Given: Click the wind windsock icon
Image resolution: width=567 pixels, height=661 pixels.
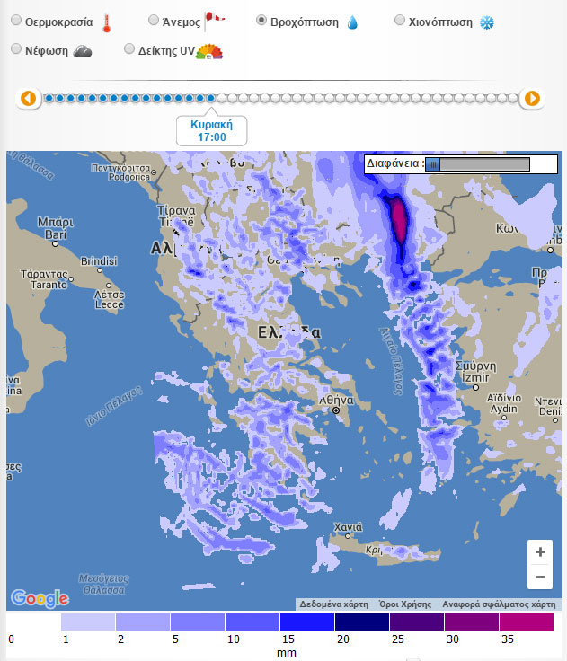Looking at the screenshot, I should [215, 20].
